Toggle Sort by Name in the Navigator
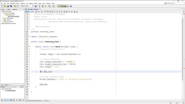The width and height of the screenshot is (185, 104). click(20, 100)
